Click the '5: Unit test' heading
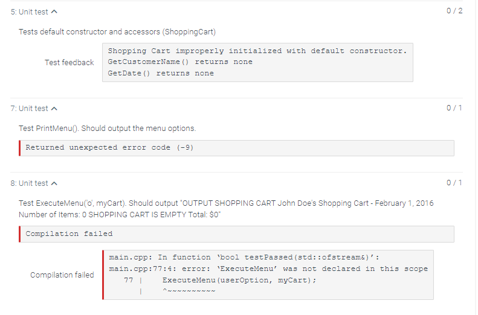 click(x=29, y=12)
